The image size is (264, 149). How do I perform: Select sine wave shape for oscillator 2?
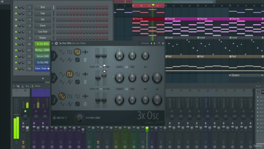pyautogui.click(x=62, y=74)
